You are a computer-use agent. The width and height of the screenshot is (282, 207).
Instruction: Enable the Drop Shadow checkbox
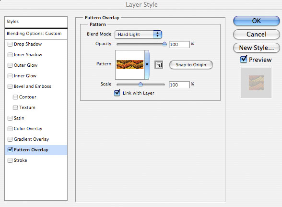(x=10, y=44)
